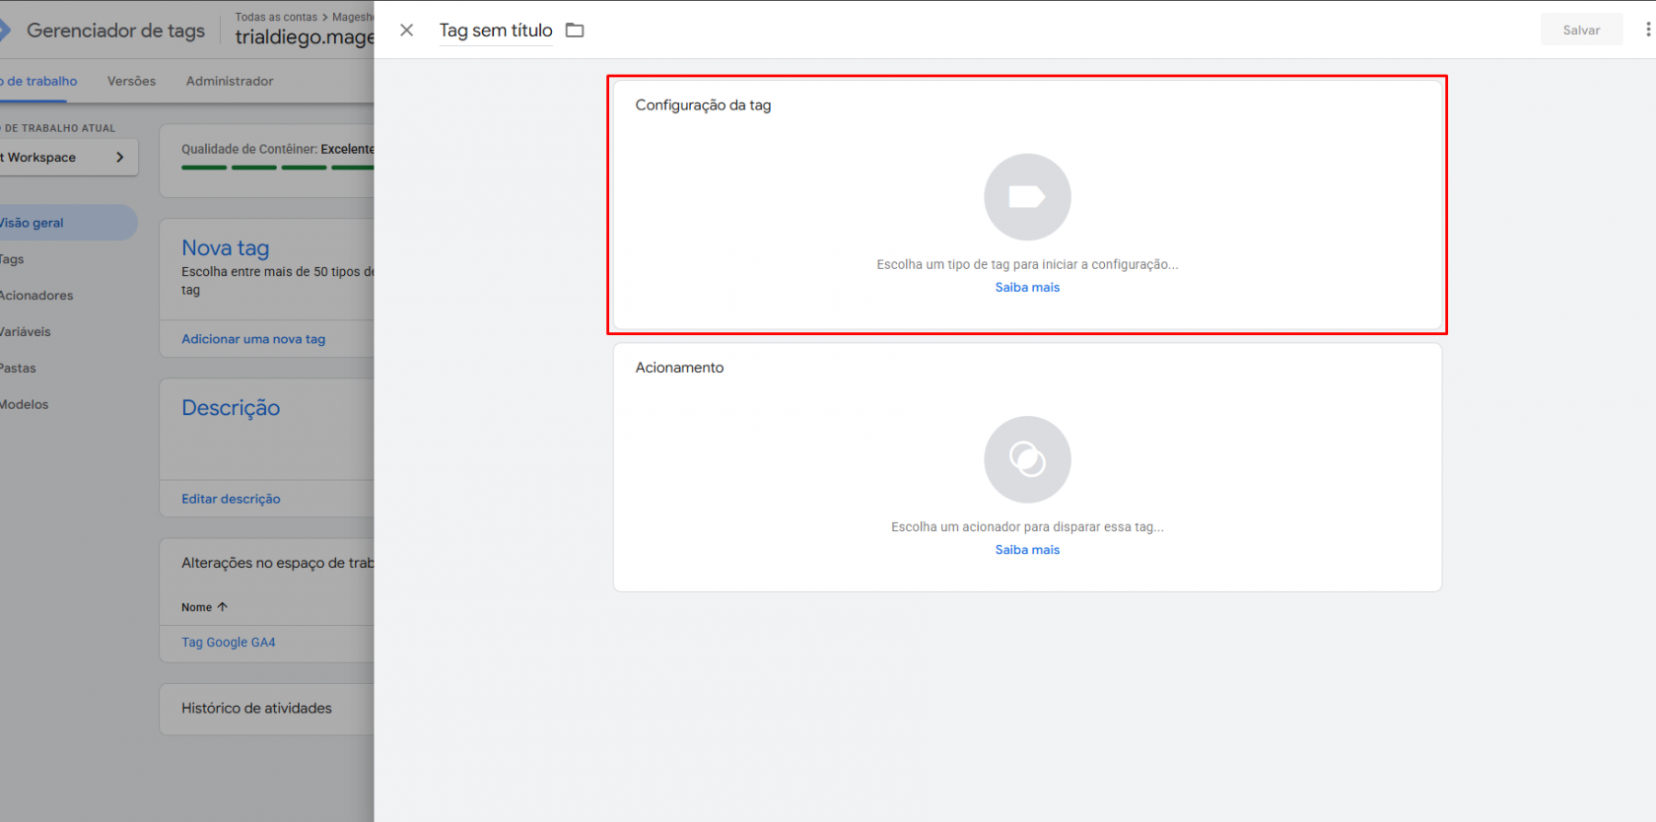
Task: Click the tag type icon in Configuração da tag
Action: (x=1027, y=197)
